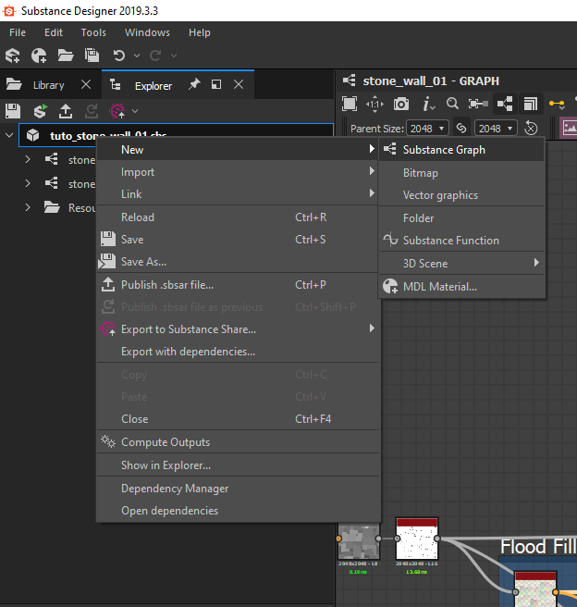This screenshot has width=577, height=607.
Task: Select Publish .sbsar file option
Action: click(x=238, y=285)
